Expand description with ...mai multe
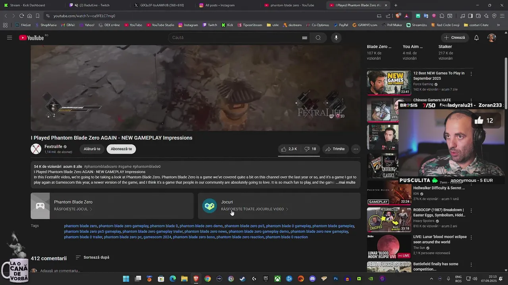508x285 pixels. coord(345,182)
